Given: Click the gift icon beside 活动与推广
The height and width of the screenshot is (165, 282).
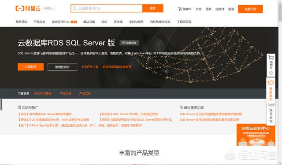Looking at the screenshot, I should point(19,107).
